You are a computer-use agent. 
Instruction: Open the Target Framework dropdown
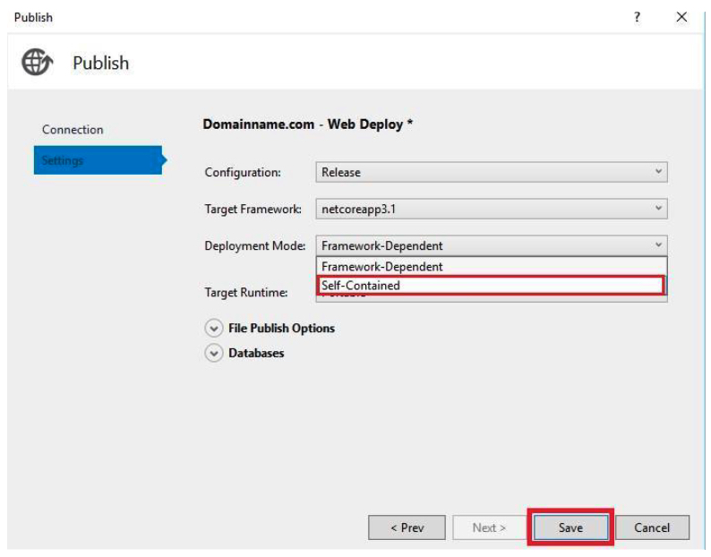point(492,210)
